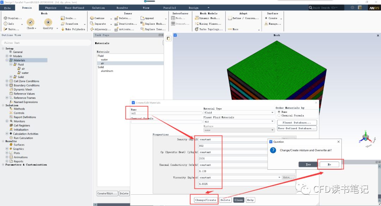Image resolution: width=381 pixels, height=206 pixels.
Task: Switch to the Physics tab
Action: 50,8
